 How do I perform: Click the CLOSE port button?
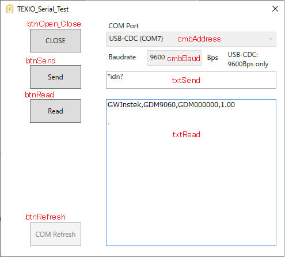point(55,40)
